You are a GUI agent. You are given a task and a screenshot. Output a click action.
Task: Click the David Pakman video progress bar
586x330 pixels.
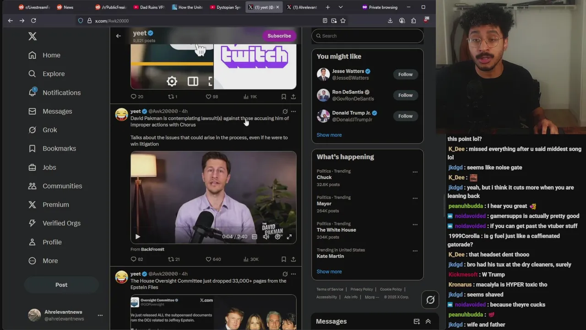click(x=213, y=227)
